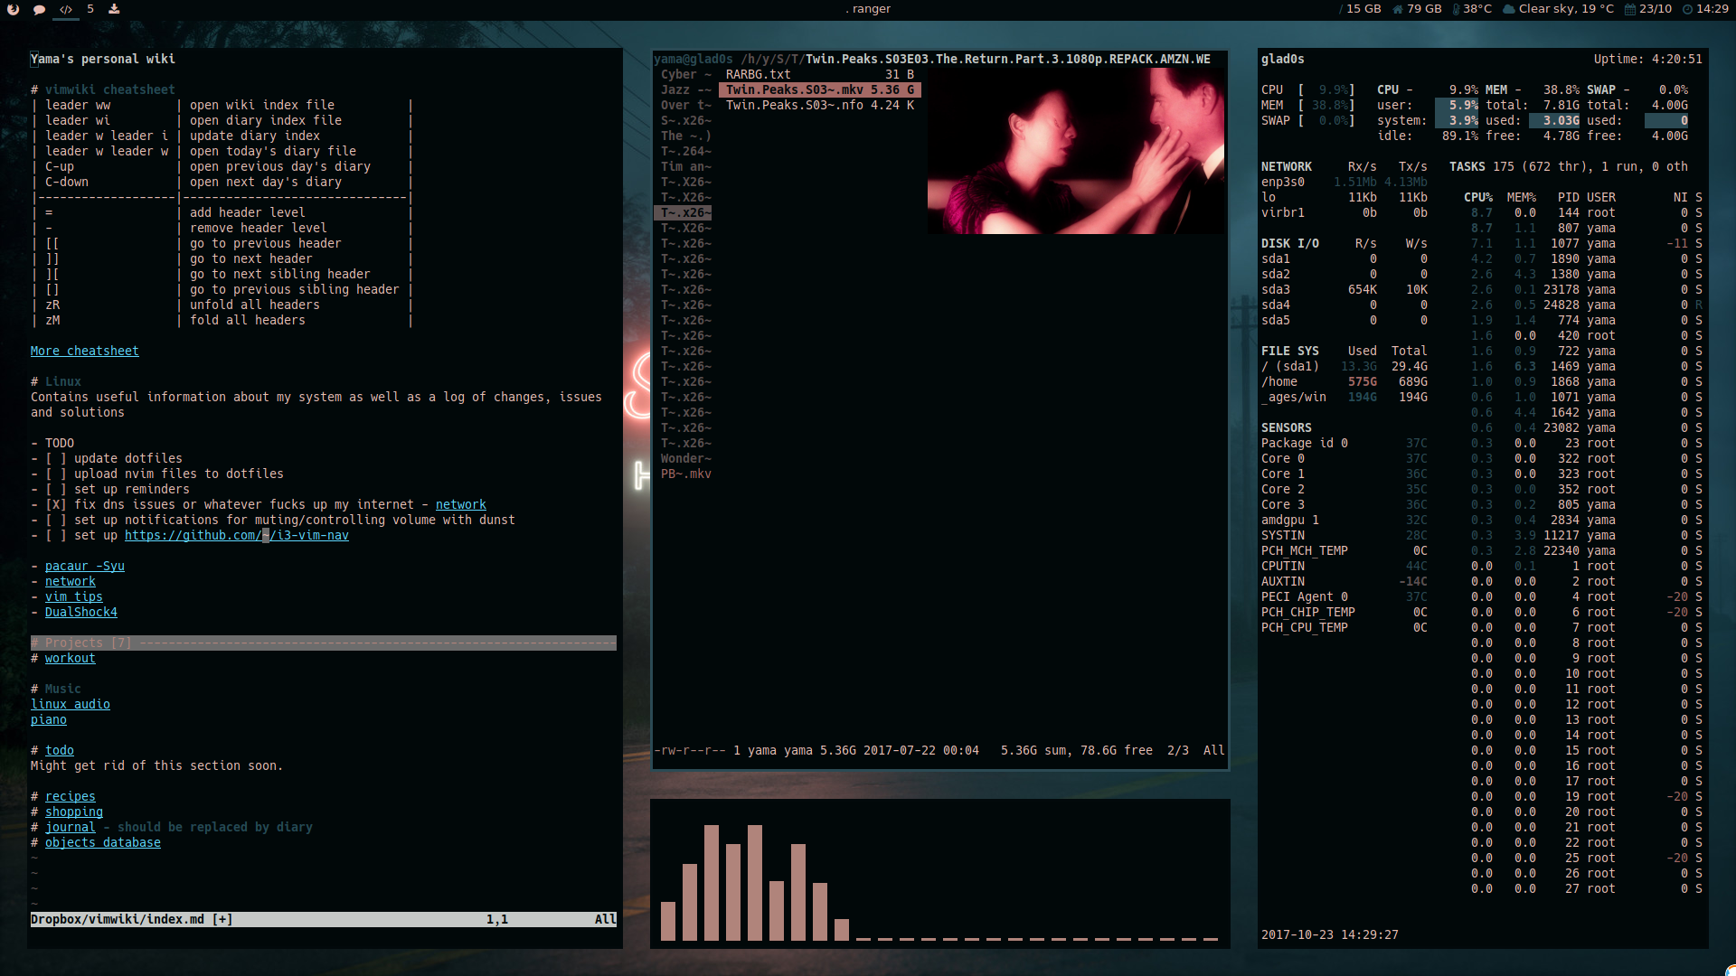
Task: Open the 'linux audio' wiki link
Action: point(71,704)
